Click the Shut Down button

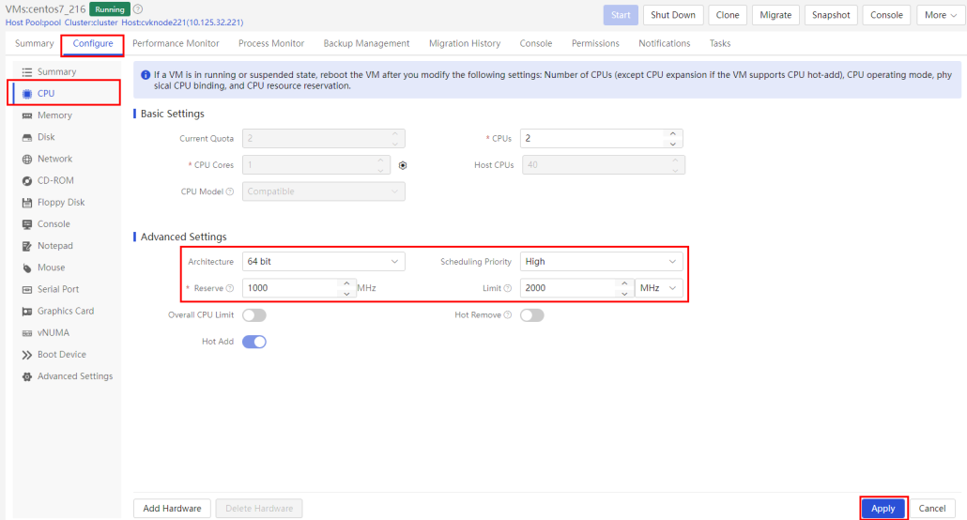673,15
